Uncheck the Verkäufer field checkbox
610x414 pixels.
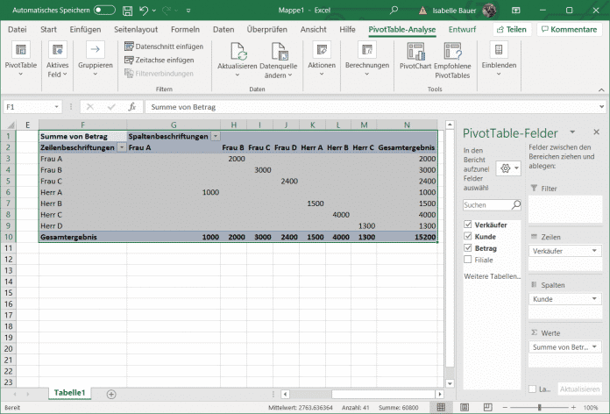point(468,225)
